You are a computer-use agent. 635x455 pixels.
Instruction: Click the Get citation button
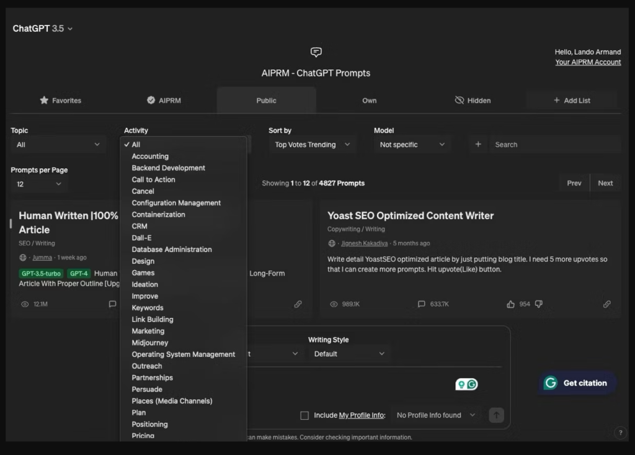577,383
